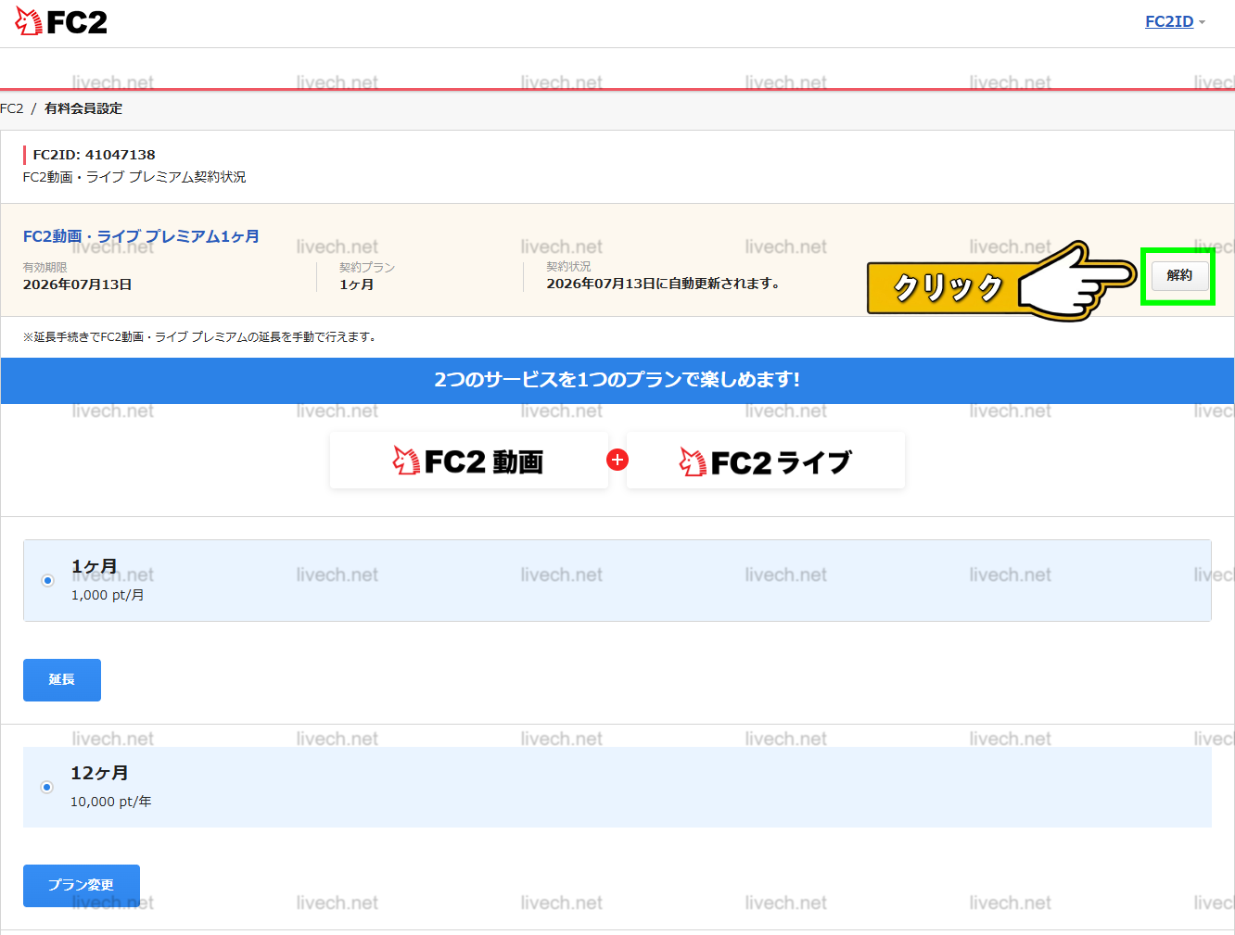Click the 2026年07月13日 expiry date value
This screenshot has height=935, width=1235.
point(77,284)
